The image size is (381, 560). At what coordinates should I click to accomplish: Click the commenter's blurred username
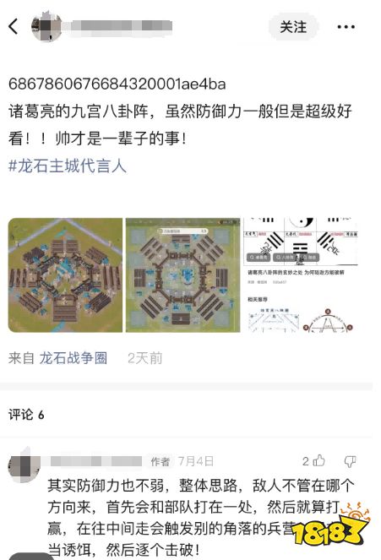[95, 461]
